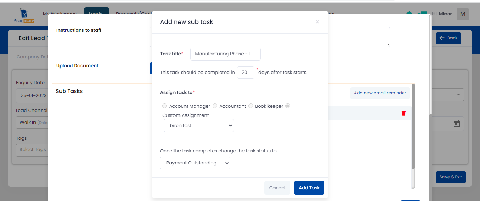Open the calendar date picker icon
The image size is (480, 201).
[x=457, y=124]
